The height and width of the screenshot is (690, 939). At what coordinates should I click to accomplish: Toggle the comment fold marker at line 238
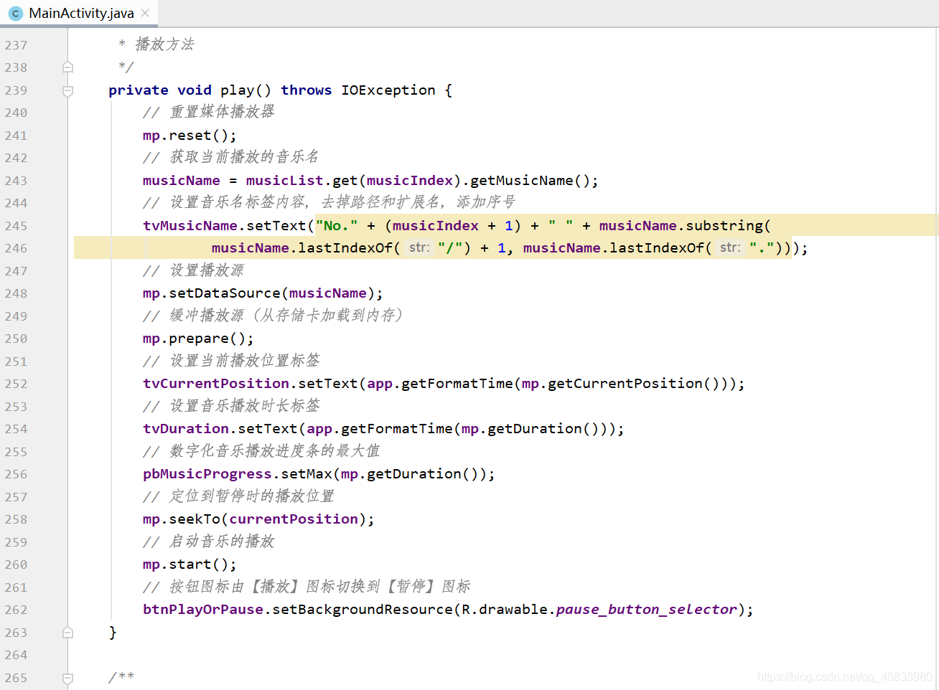click(67, 67)
